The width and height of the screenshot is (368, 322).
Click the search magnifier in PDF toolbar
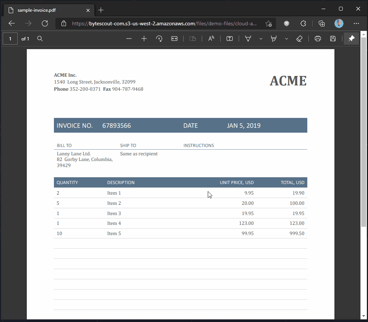click(x=40, y=39)
